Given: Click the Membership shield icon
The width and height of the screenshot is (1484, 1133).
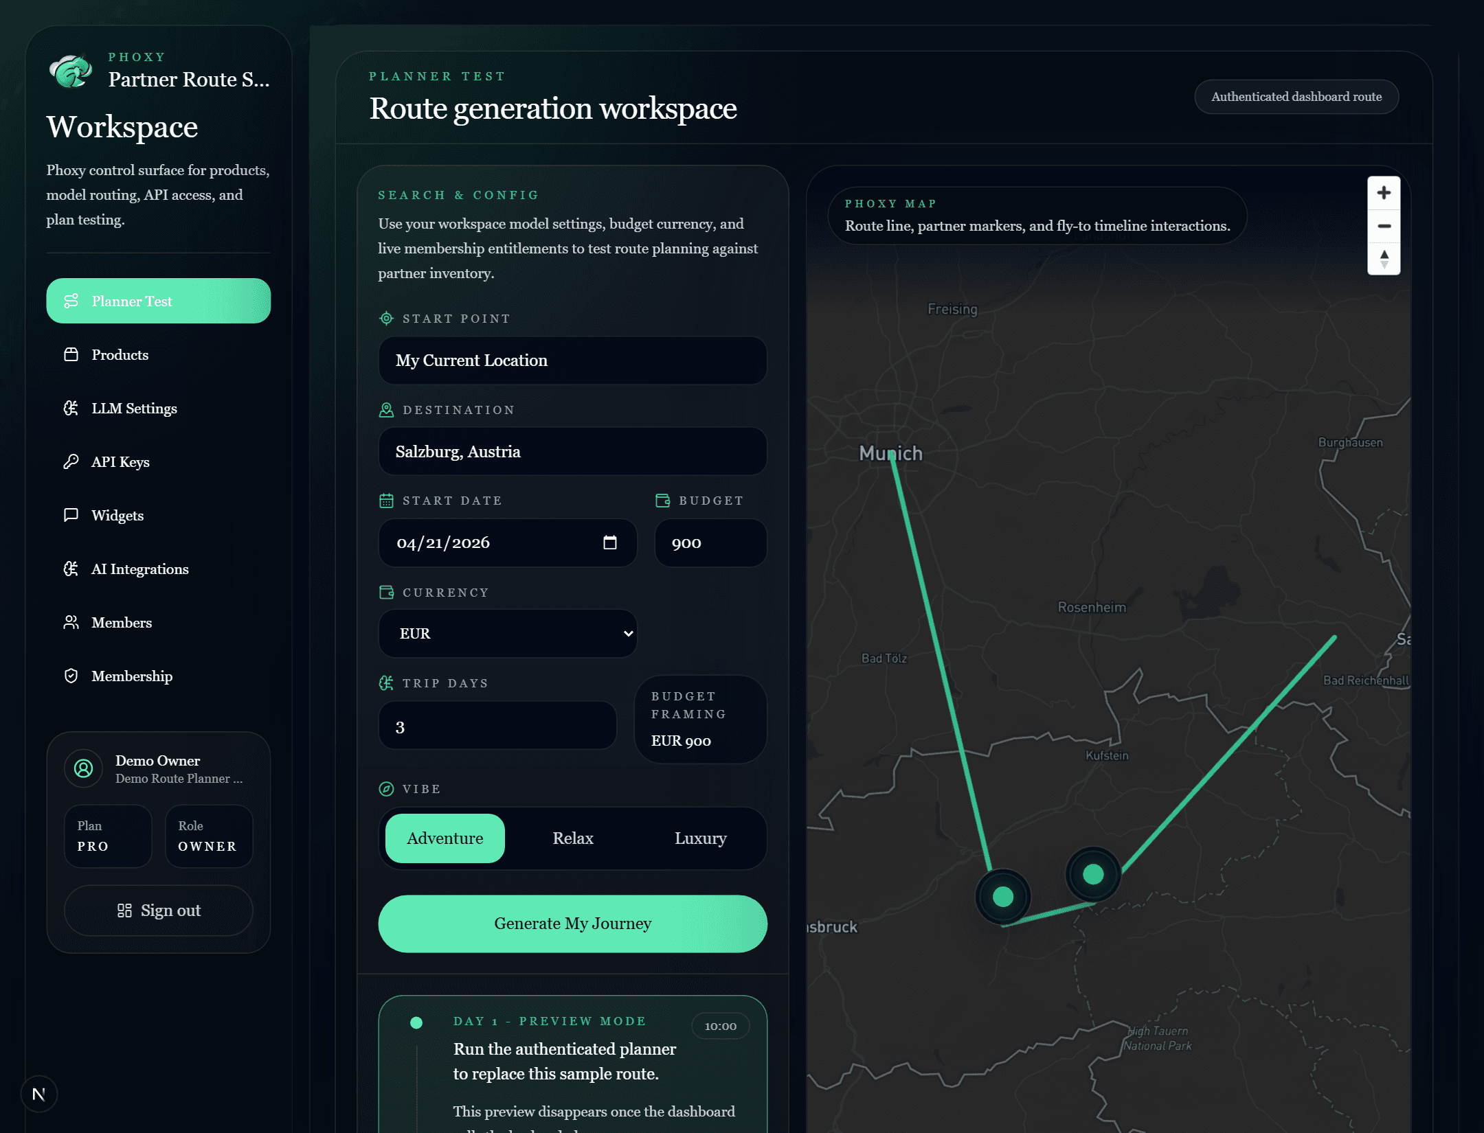Looking at the screenshot, I should [x=71, y=676].
